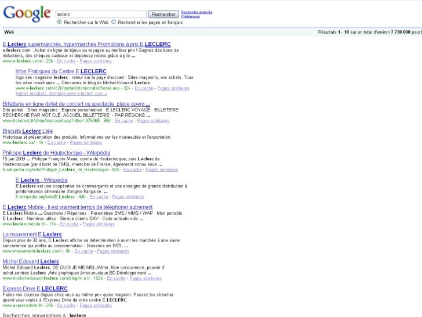Open En cache for wiki/E.Leclerc result
Image resolution: width=422 pixels, height=317 pixels.
click(x=99, y=197)
